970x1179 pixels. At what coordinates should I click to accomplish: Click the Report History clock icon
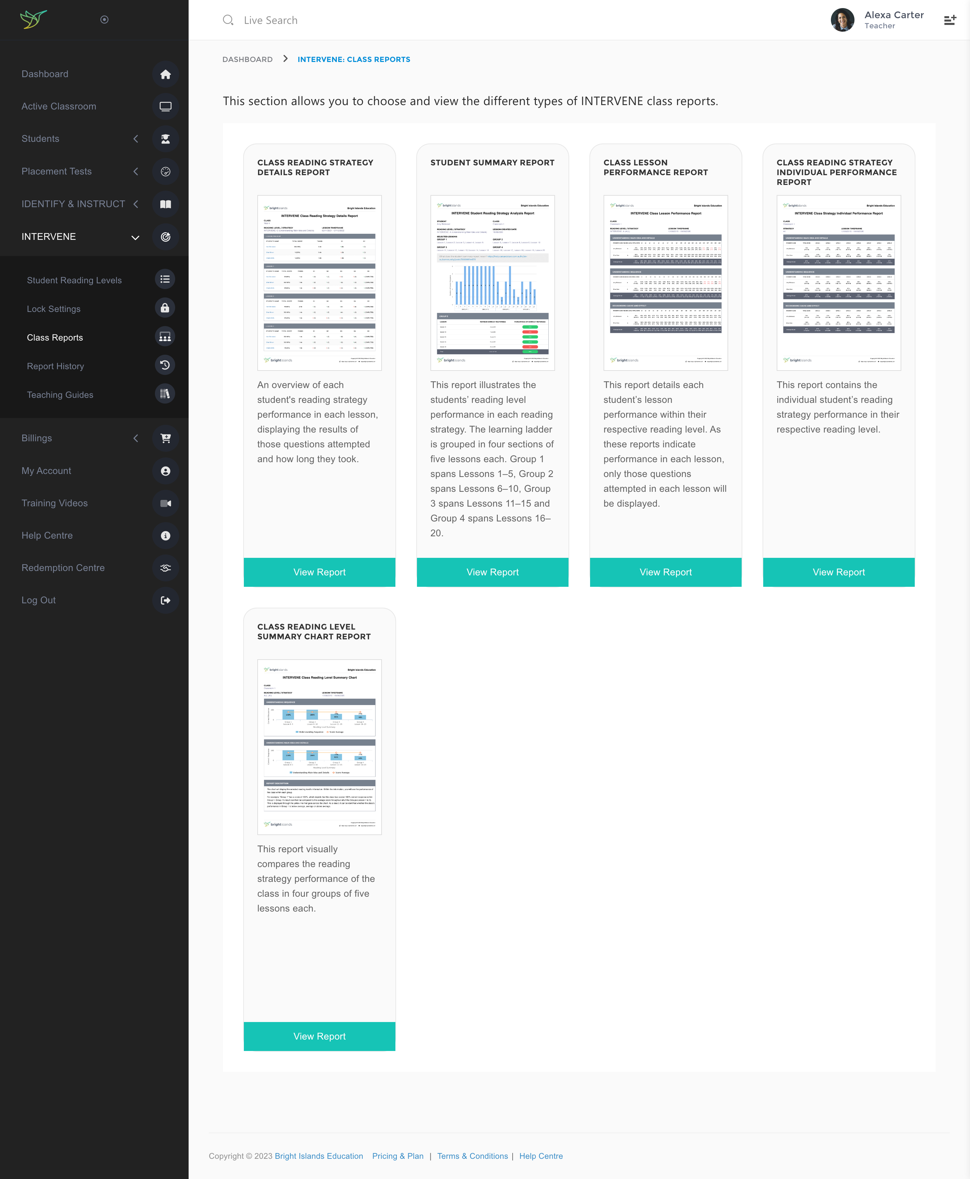tap(165, 365)
